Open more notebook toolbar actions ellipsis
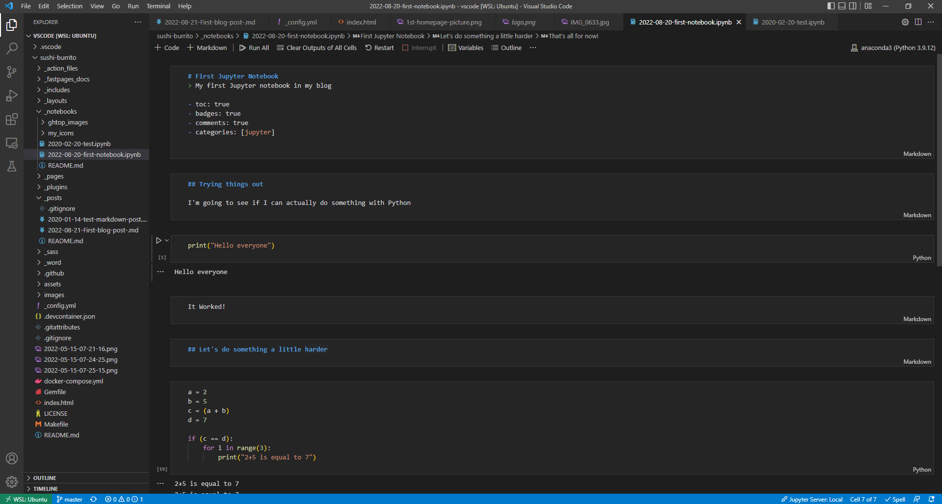Viewport: 942px width, 504px height. (533, 48)
